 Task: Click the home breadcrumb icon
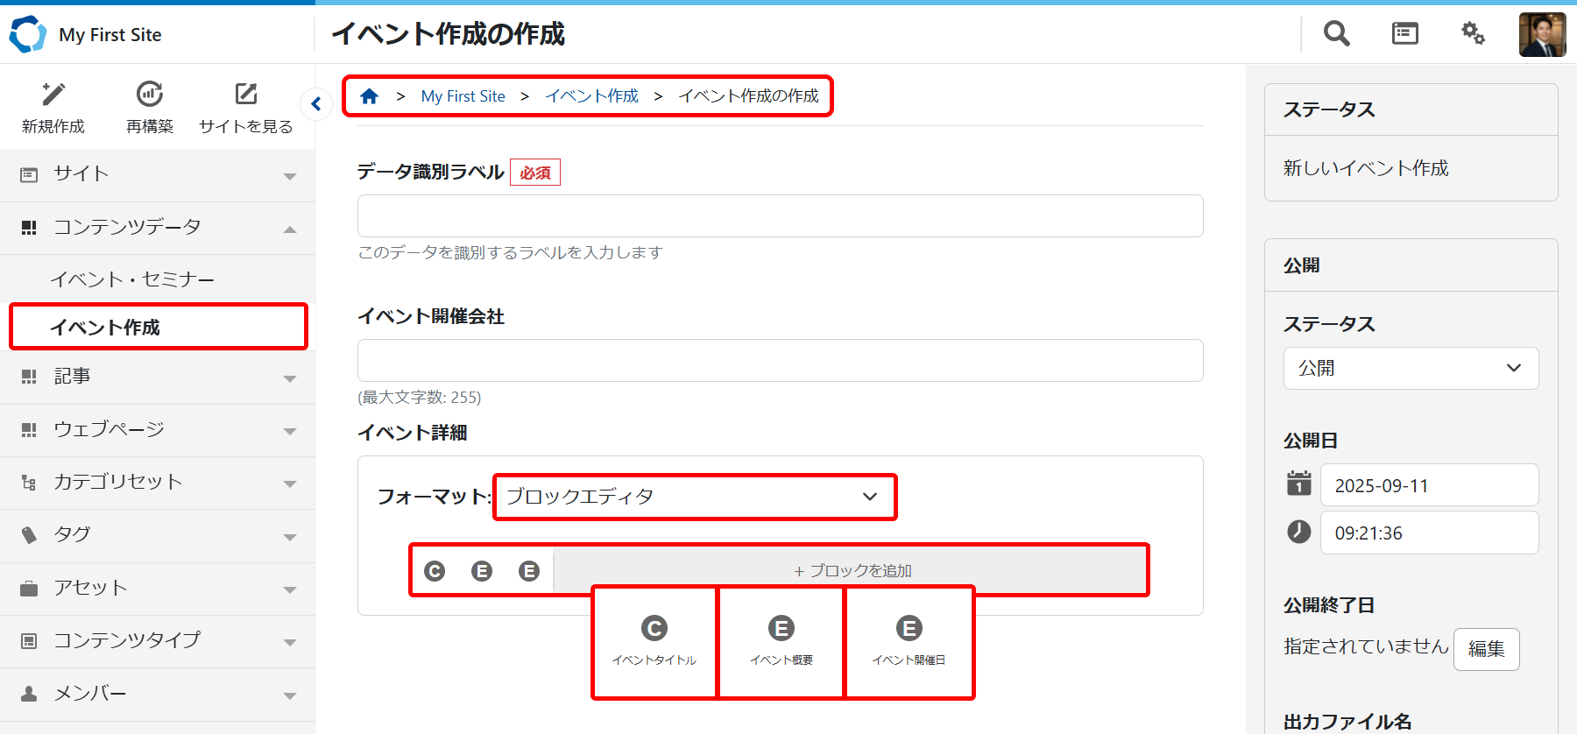tap(370, 96)
